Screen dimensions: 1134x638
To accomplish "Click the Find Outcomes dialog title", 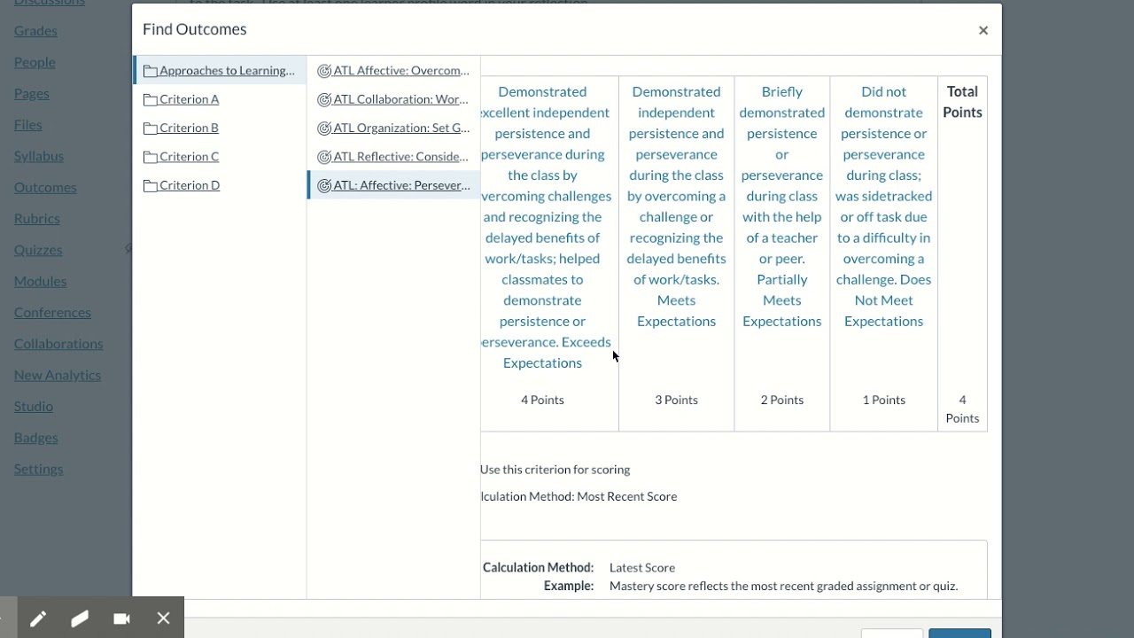I will click(x=195, y=29).
